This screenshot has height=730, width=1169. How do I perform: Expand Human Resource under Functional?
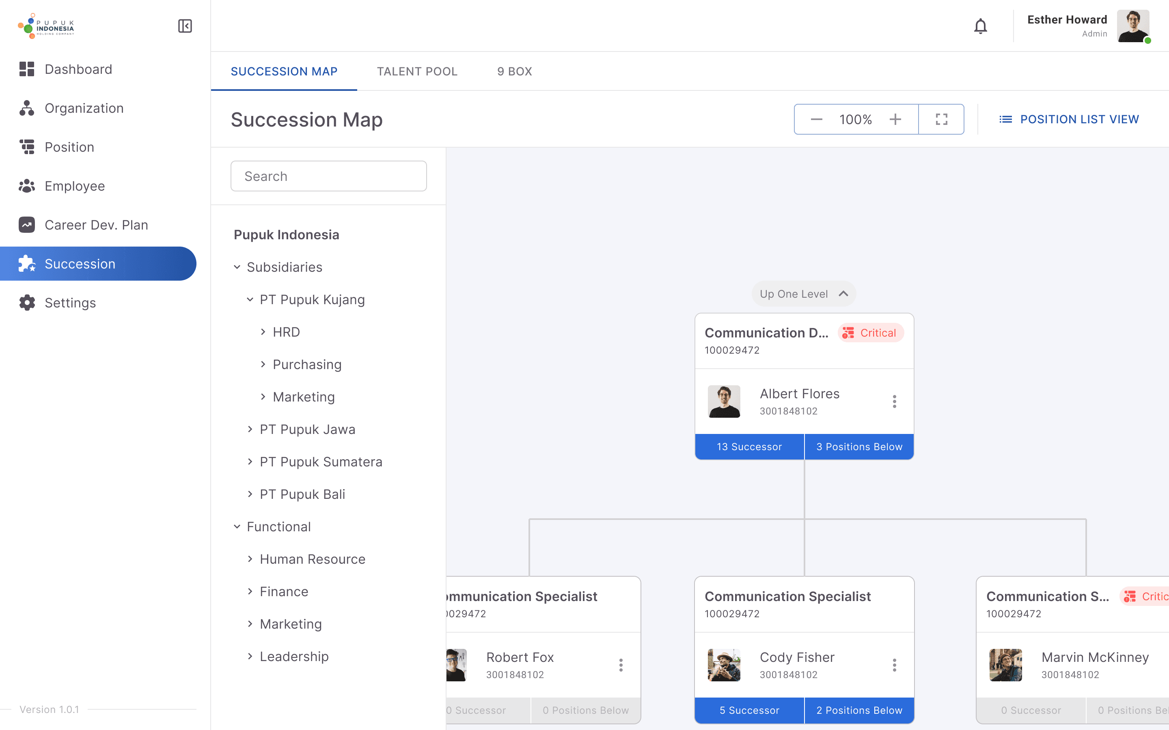(250, 559)
